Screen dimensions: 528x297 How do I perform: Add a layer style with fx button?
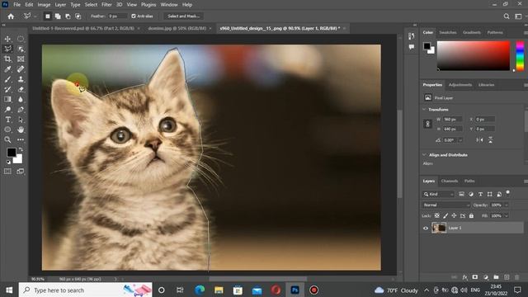(x=464, y=277)
